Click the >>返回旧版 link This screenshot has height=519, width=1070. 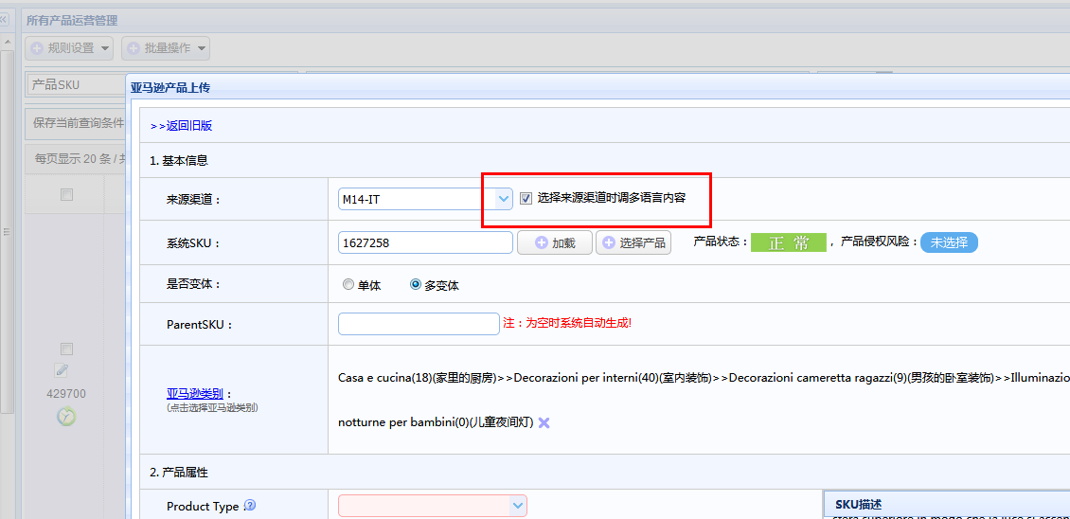tap(181, 126)
